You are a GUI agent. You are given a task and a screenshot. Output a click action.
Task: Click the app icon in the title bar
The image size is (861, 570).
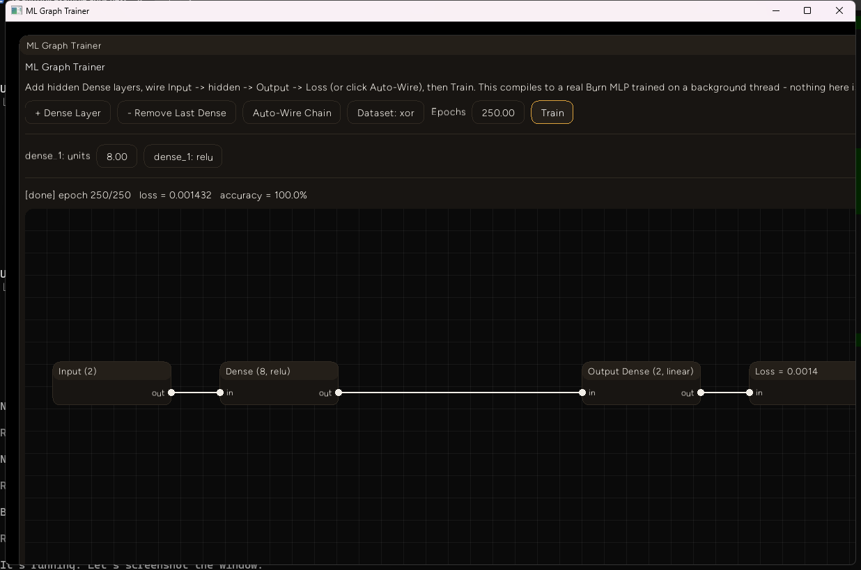17,10
